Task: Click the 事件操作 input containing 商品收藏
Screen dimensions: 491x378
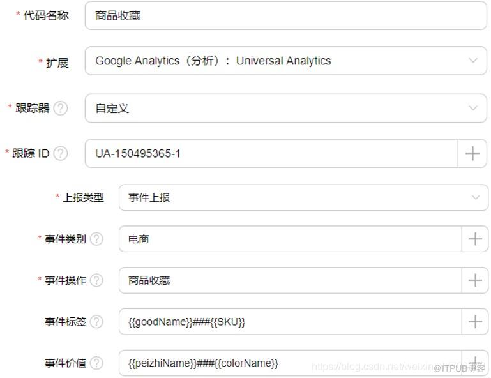Action: coord(291,280)
